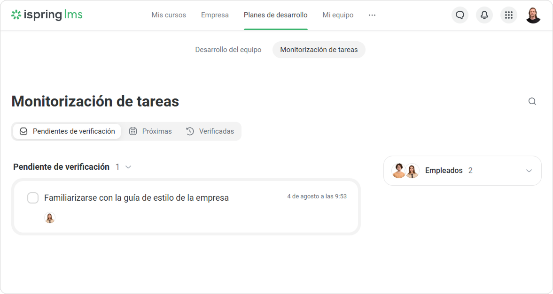553x294 pixels.
Task: Click the assignee avatar on the task card
Action: pyautogui.click(x=50, y=218)
